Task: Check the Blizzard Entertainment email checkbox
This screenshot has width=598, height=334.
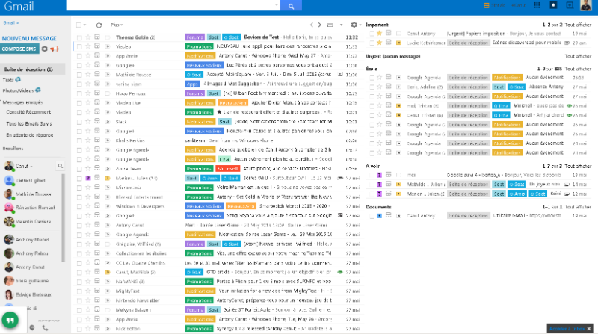Action: tap(79, 197)
